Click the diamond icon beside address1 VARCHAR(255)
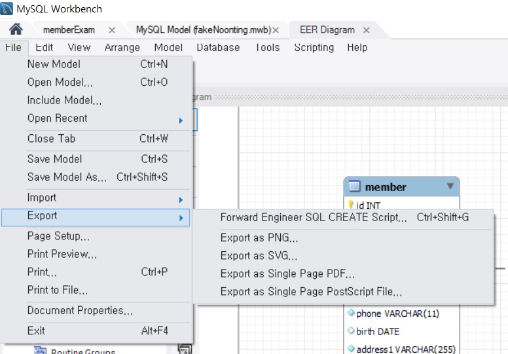508x354 pixels. click(351, 349)
